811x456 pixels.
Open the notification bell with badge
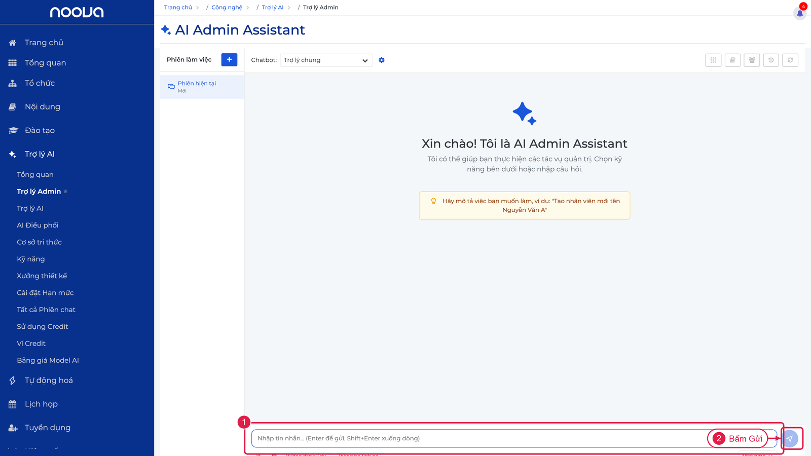(x=800, y=13)
